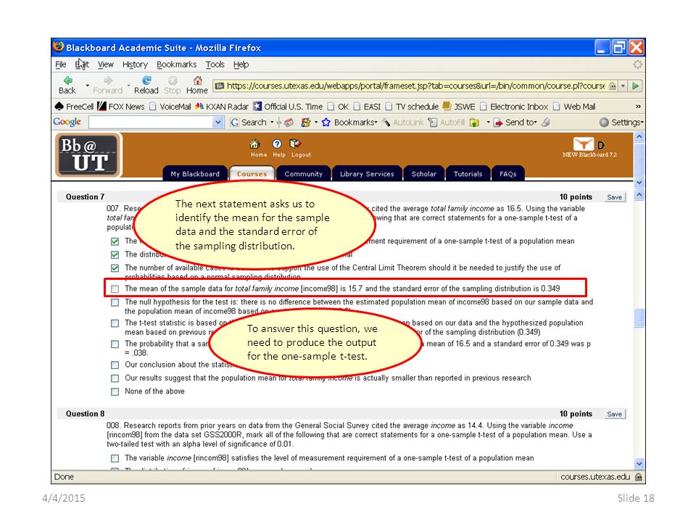Click the green Go arrow beside address bar

[x=636, y=86]
